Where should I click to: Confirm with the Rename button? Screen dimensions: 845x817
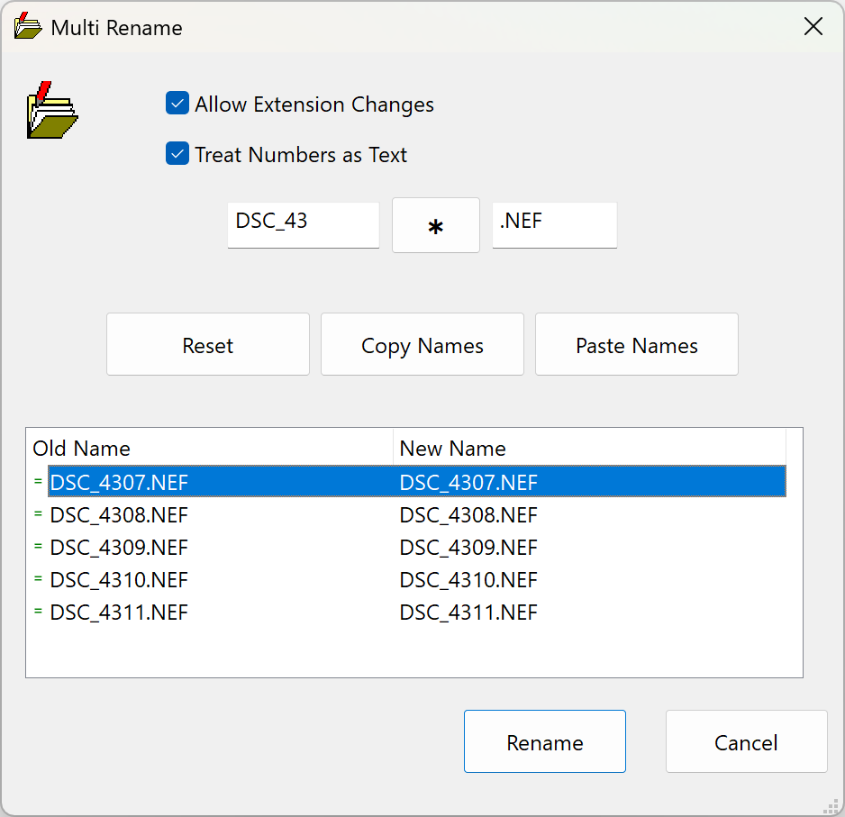(x=544, y=741)
